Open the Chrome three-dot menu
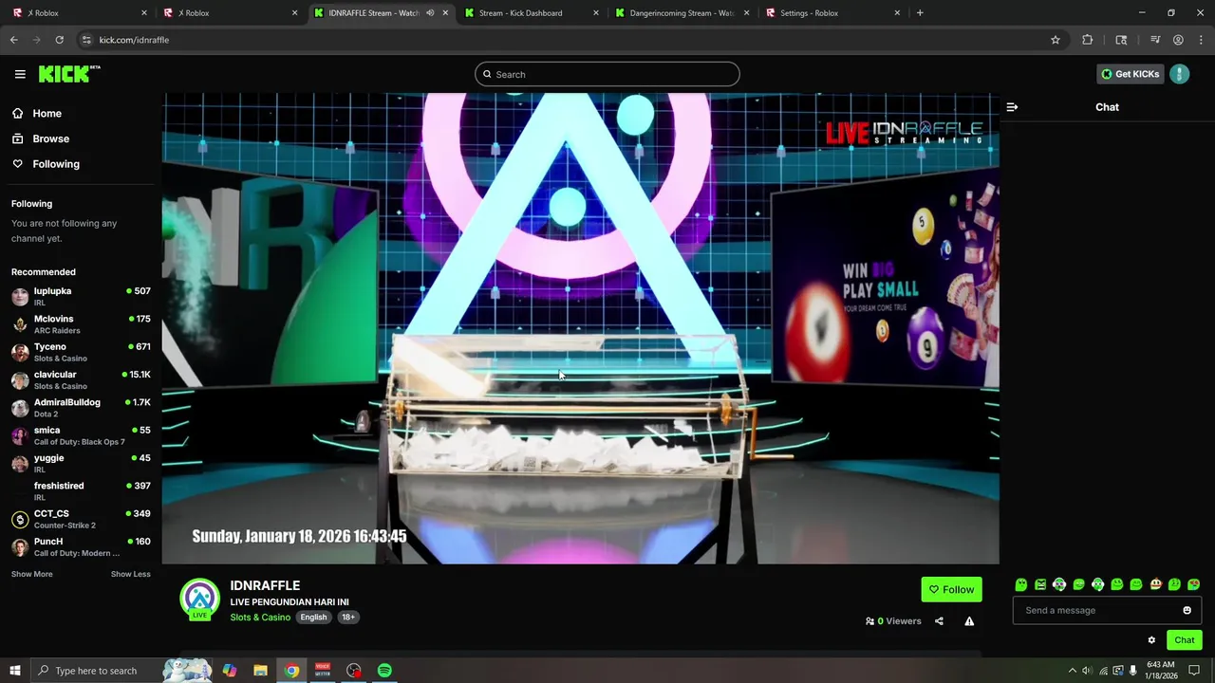Viewport: 1215px width, 683px height. (x=1202, y=40)
